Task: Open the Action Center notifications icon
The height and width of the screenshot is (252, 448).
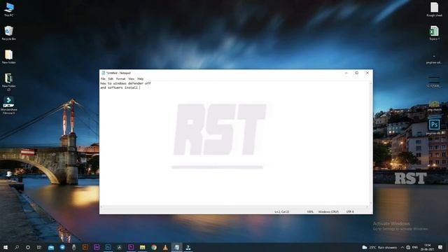Action: point(440,247)
